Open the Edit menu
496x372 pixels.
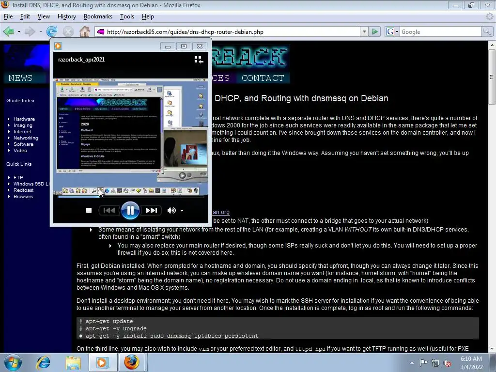point(25,16)
